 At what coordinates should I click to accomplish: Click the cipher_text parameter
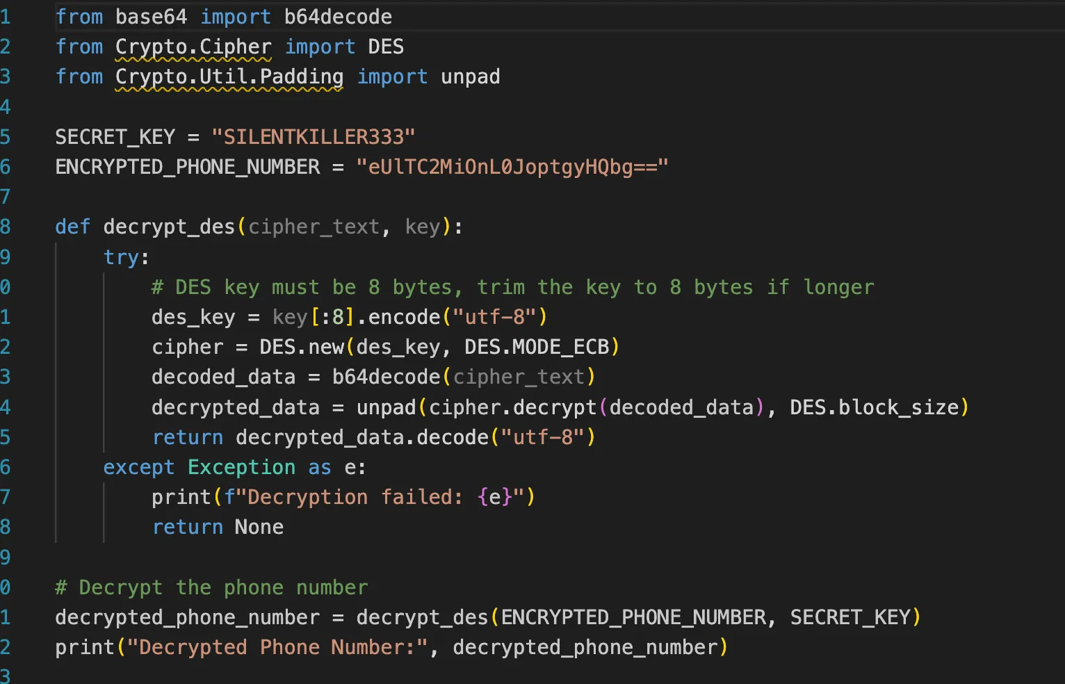[313, 226]
